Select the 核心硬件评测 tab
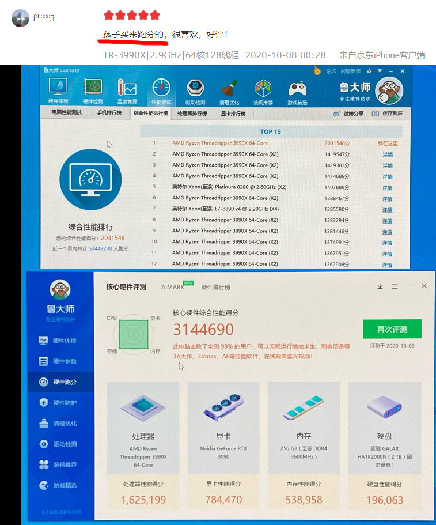Image resolution: width=436 pixels, height=525 pixels. pos(126,287)
